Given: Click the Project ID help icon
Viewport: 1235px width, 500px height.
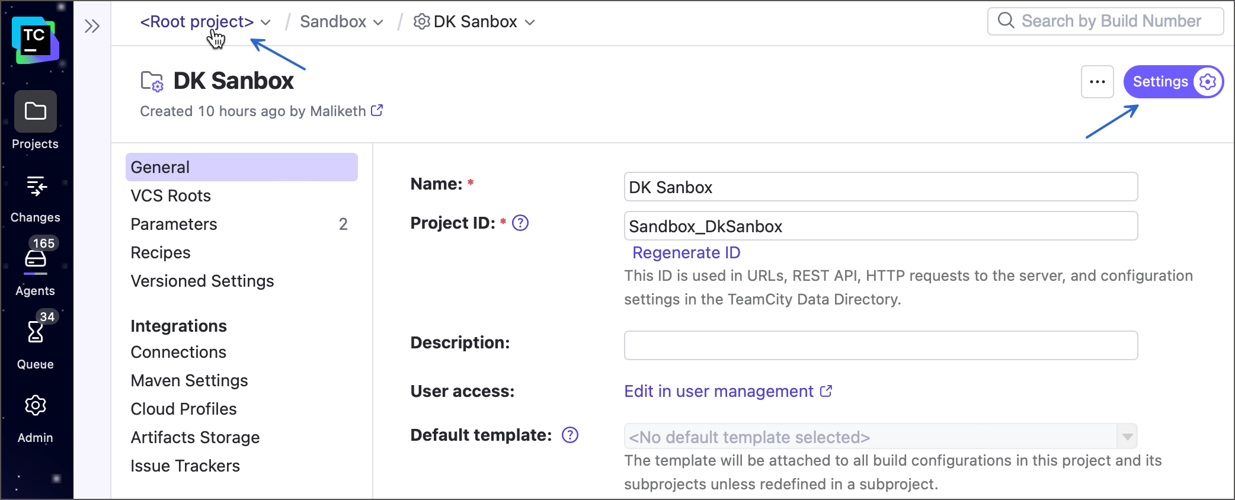Looking at the screenshot, I should (x=520, y=223).
